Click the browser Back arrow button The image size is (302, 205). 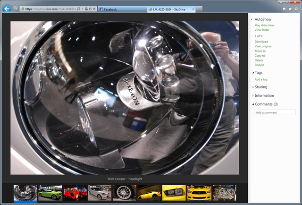coord(7,9)
